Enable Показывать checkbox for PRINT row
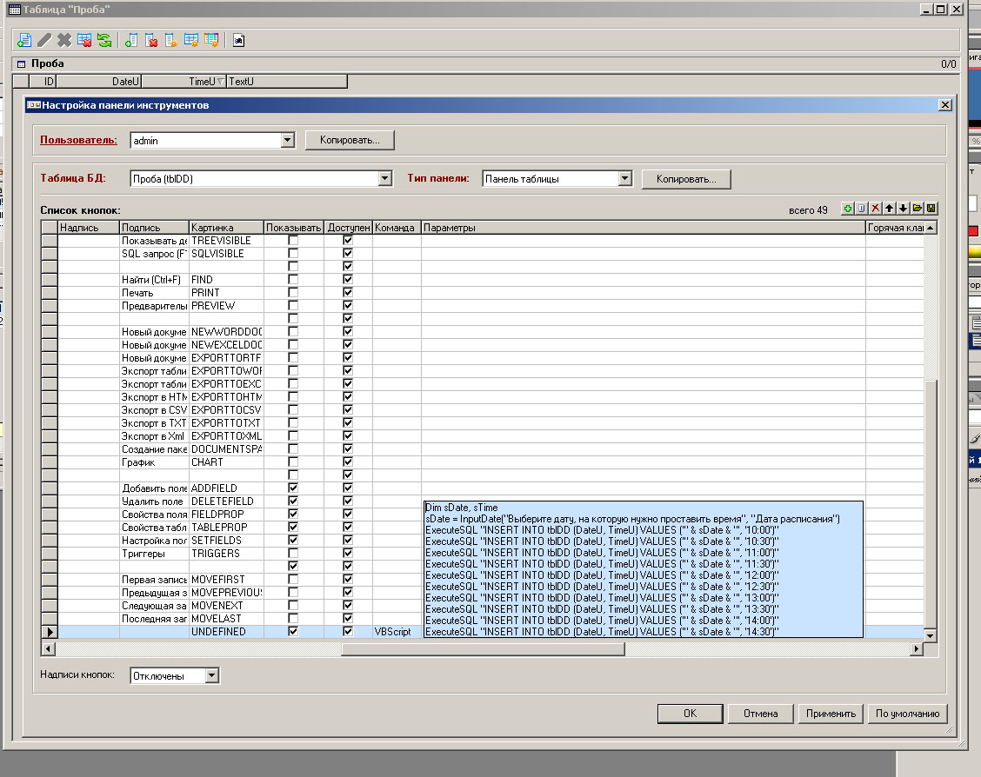 pos(293,293)
